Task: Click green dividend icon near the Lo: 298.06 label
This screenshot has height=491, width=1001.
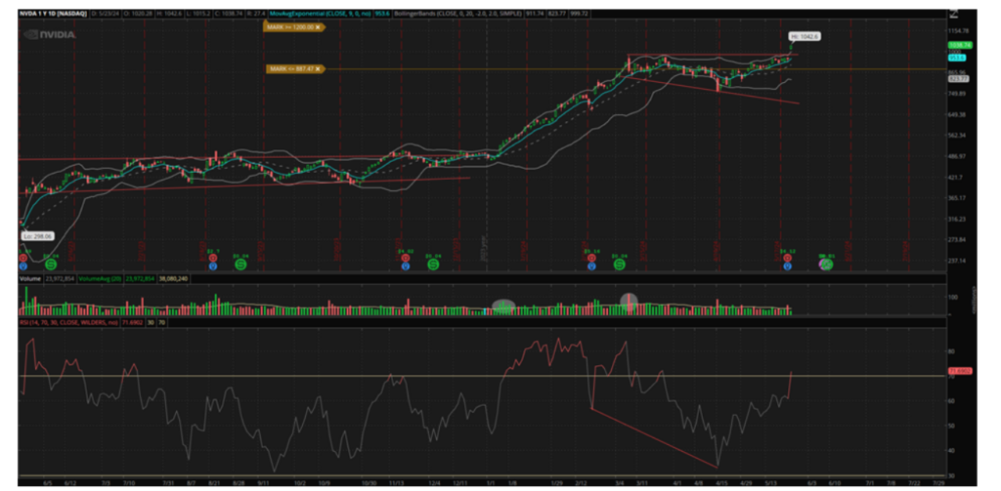Action: (51, 264)
